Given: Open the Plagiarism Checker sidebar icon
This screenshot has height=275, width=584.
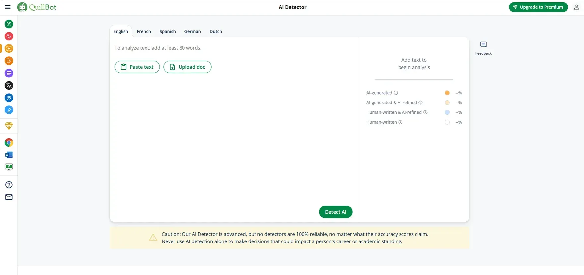Looking at the screenshot, I should coord(9,61).
